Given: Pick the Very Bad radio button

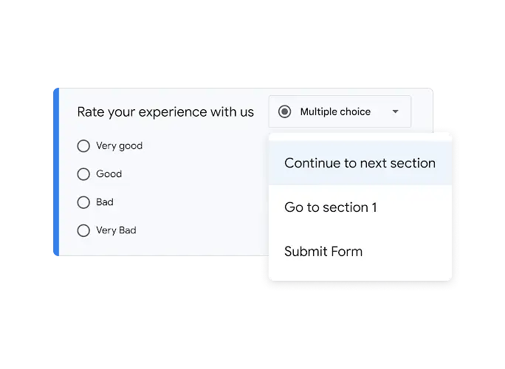Looking at the screenshot, I should click(83, 230).
